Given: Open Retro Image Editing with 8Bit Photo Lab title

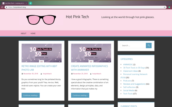Looking at the screenshot, I should (39, 68).
